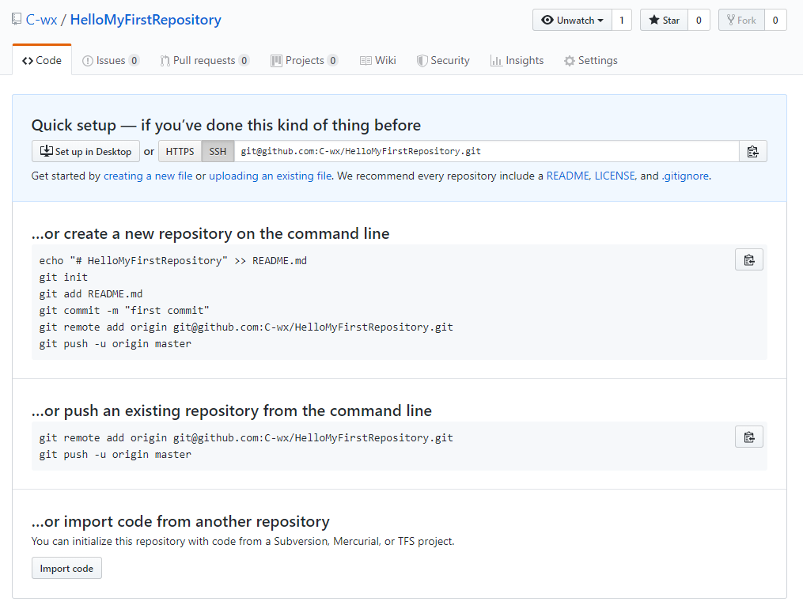803x609 pixels.
Task: Copy the new repository command block
Action: pos(748,260)
